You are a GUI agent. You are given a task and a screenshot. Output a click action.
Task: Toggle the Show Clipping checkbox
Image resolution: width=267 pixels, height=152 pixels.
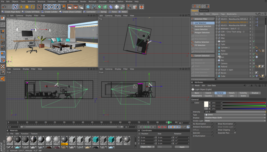click(x=235, y=130)
